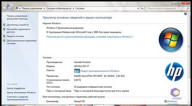Go to Панель управления - домашняя страница
This screenshot has height=106, width=192.
[18, 17]
